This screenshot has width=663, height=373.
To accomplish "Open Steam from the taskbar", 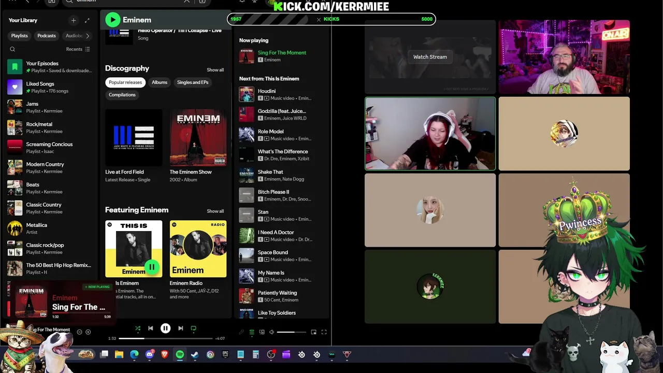I will click(195, 354).
